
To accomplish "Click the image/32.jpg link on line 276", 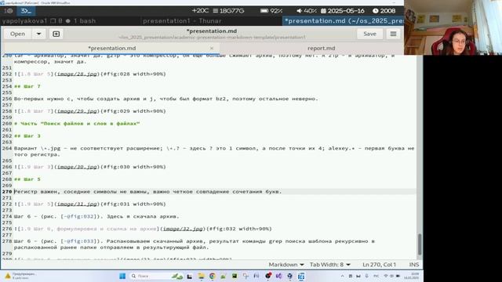I will [183, 229].
